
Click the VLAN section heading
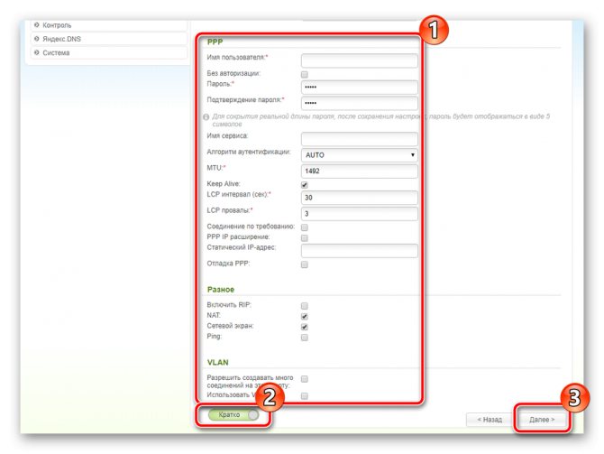pyautogui.click(x=217, y=362)
